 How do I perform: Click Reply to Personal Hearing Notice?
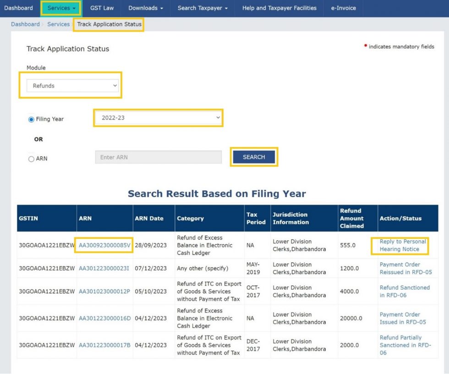pos(402,246)
